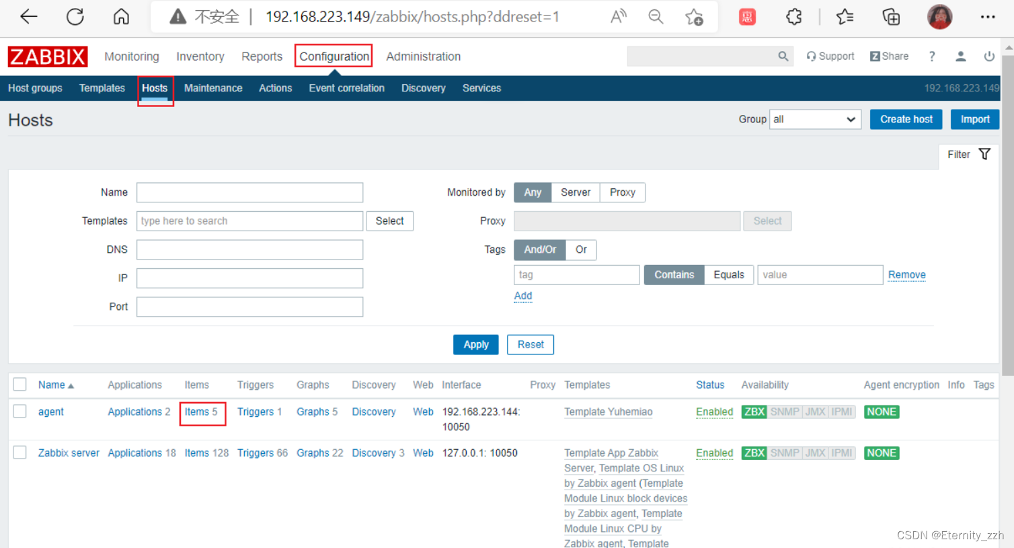
Task: Open Zabbix help via question mark icon
Action: pos(931,56)
